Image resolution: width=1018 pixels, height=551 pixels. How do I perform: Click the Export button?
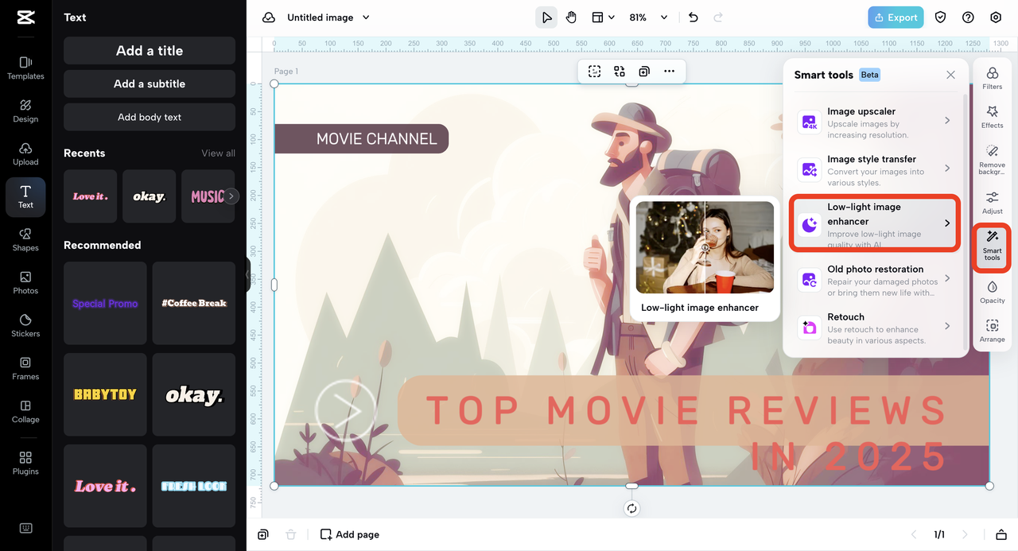(896, 17)
